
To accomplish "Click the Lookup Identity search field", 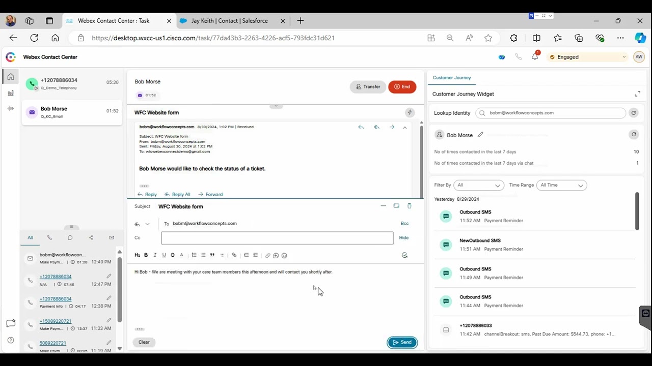I will (x=551, y=113).
